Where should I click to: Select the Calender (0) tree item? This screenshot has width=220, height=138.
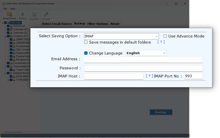[x=20, y=33]
